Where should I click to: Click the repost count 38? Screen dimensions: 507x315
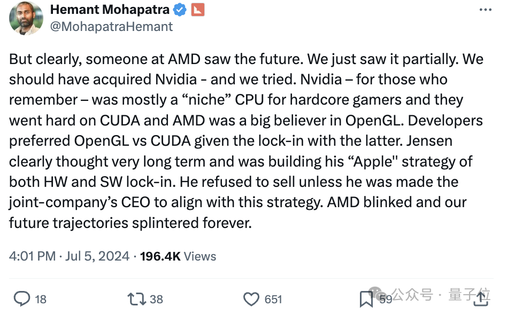coord(156,300)
